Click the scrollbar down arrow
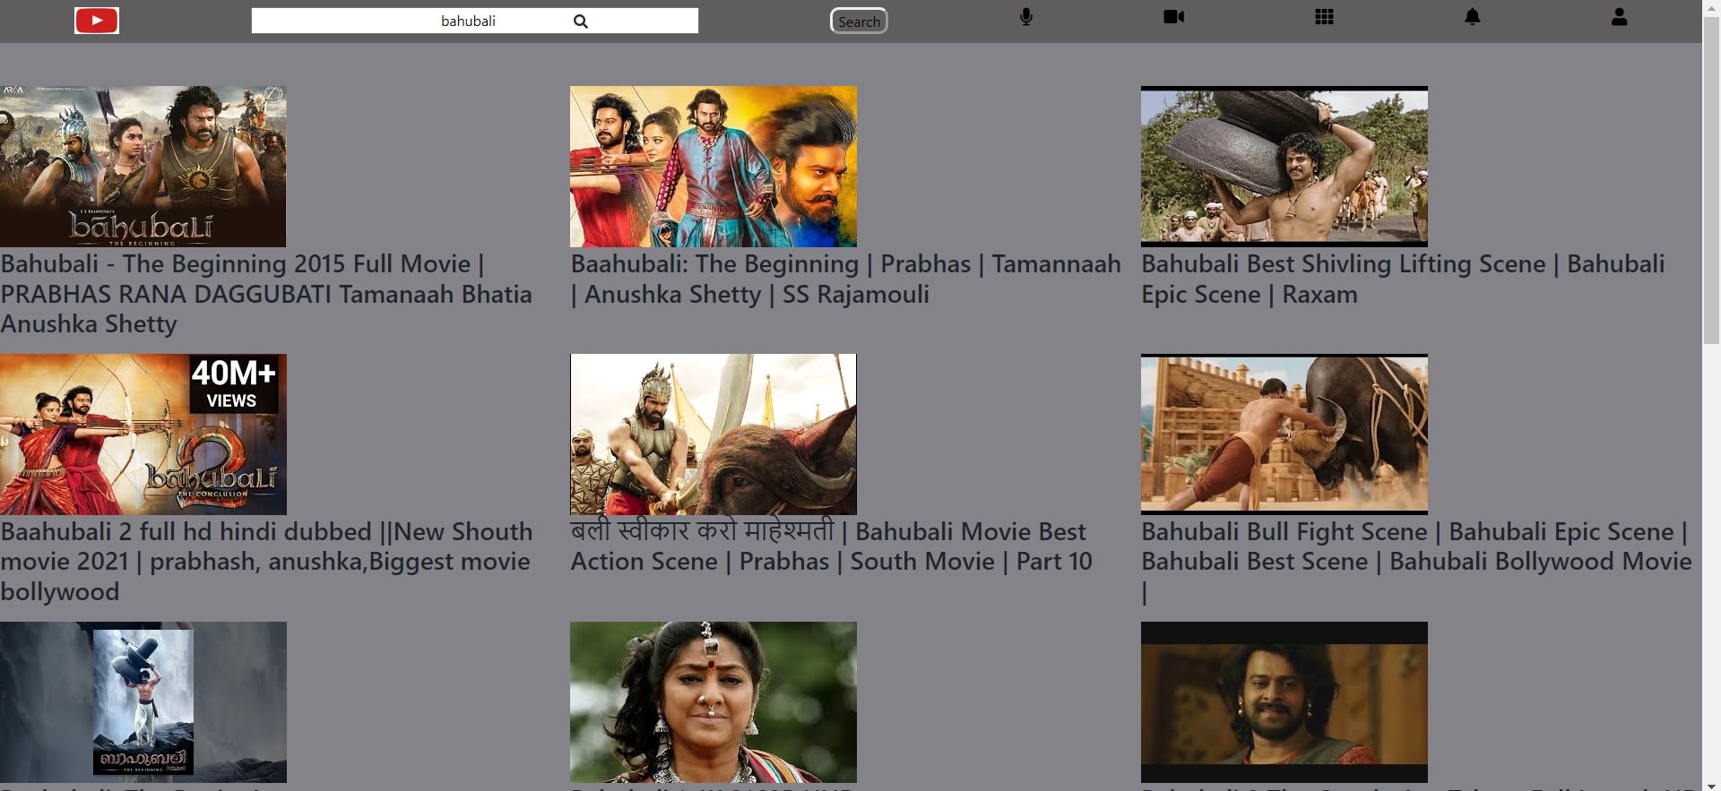Viewport: 1721px width, 791px height. tap(1711, 786)
